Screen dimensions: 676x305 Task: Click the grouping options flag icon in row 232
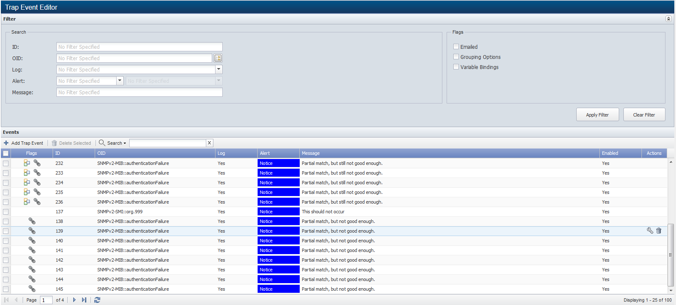pos(27,163)
